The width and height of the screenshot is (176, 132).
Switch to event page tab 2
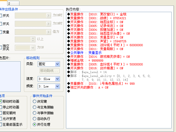[13, 3]
